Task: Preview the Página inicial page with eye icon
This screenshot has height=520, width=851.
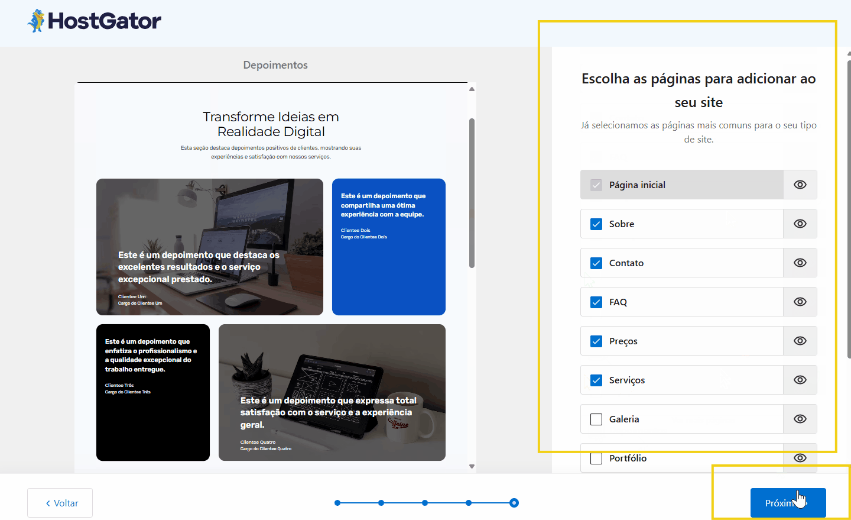Action: coord(800,185)
